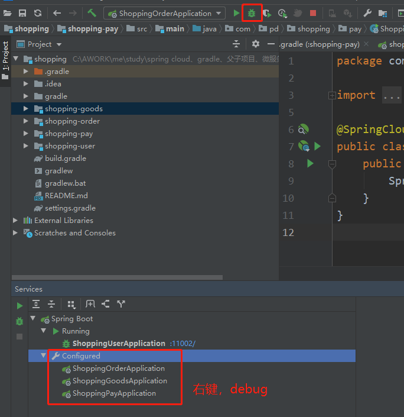Click the Add Service icon
Viewport: 404px width, 417px height.
pyautogui.click(x=90, y=303)
